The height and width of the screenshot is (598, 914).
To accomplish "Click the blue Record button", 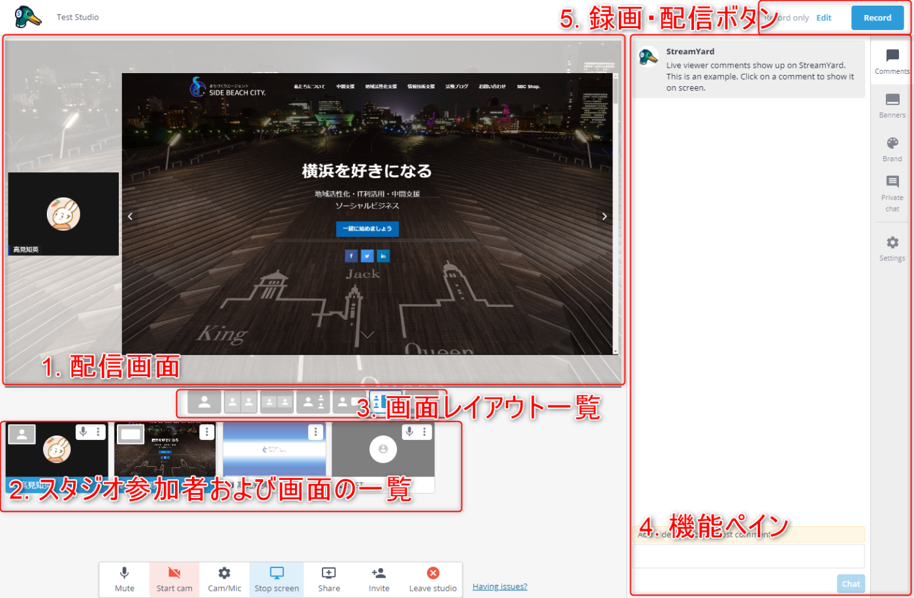I will click(877, 18).
